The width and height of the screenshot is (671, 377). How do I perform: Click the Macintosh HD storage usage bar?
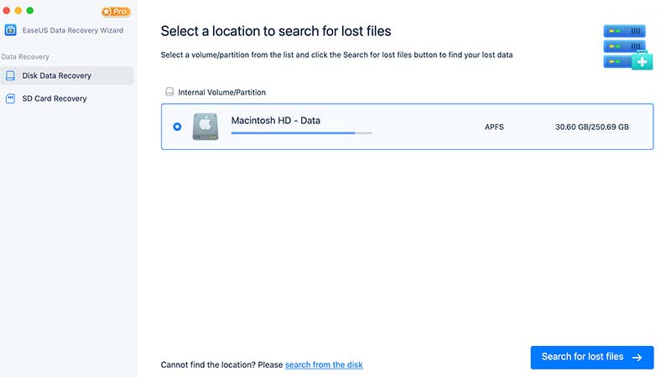pyautogui.click(x=301, y=132)
